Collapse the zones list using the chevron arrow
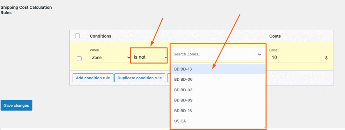 260,54
